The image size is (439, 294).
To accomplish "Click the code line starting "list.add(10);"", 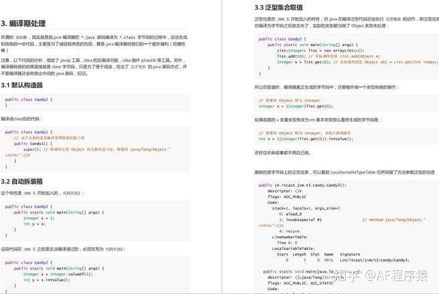I will coord(328,56).
